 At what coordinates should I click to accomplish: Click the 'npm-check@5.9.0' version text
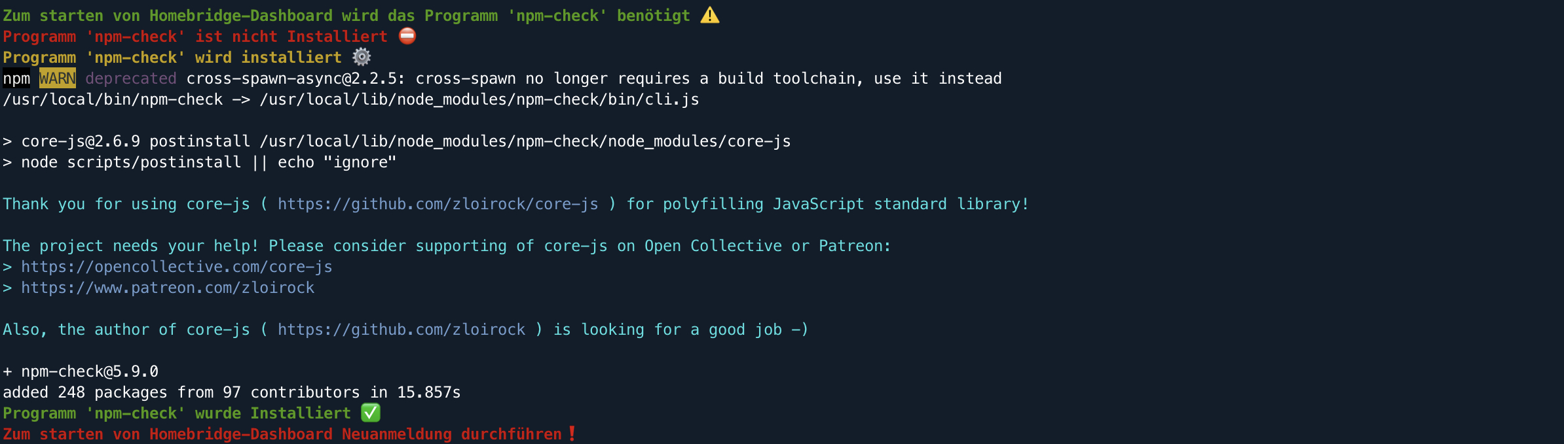pyautogui.click(x=89, y=371)
